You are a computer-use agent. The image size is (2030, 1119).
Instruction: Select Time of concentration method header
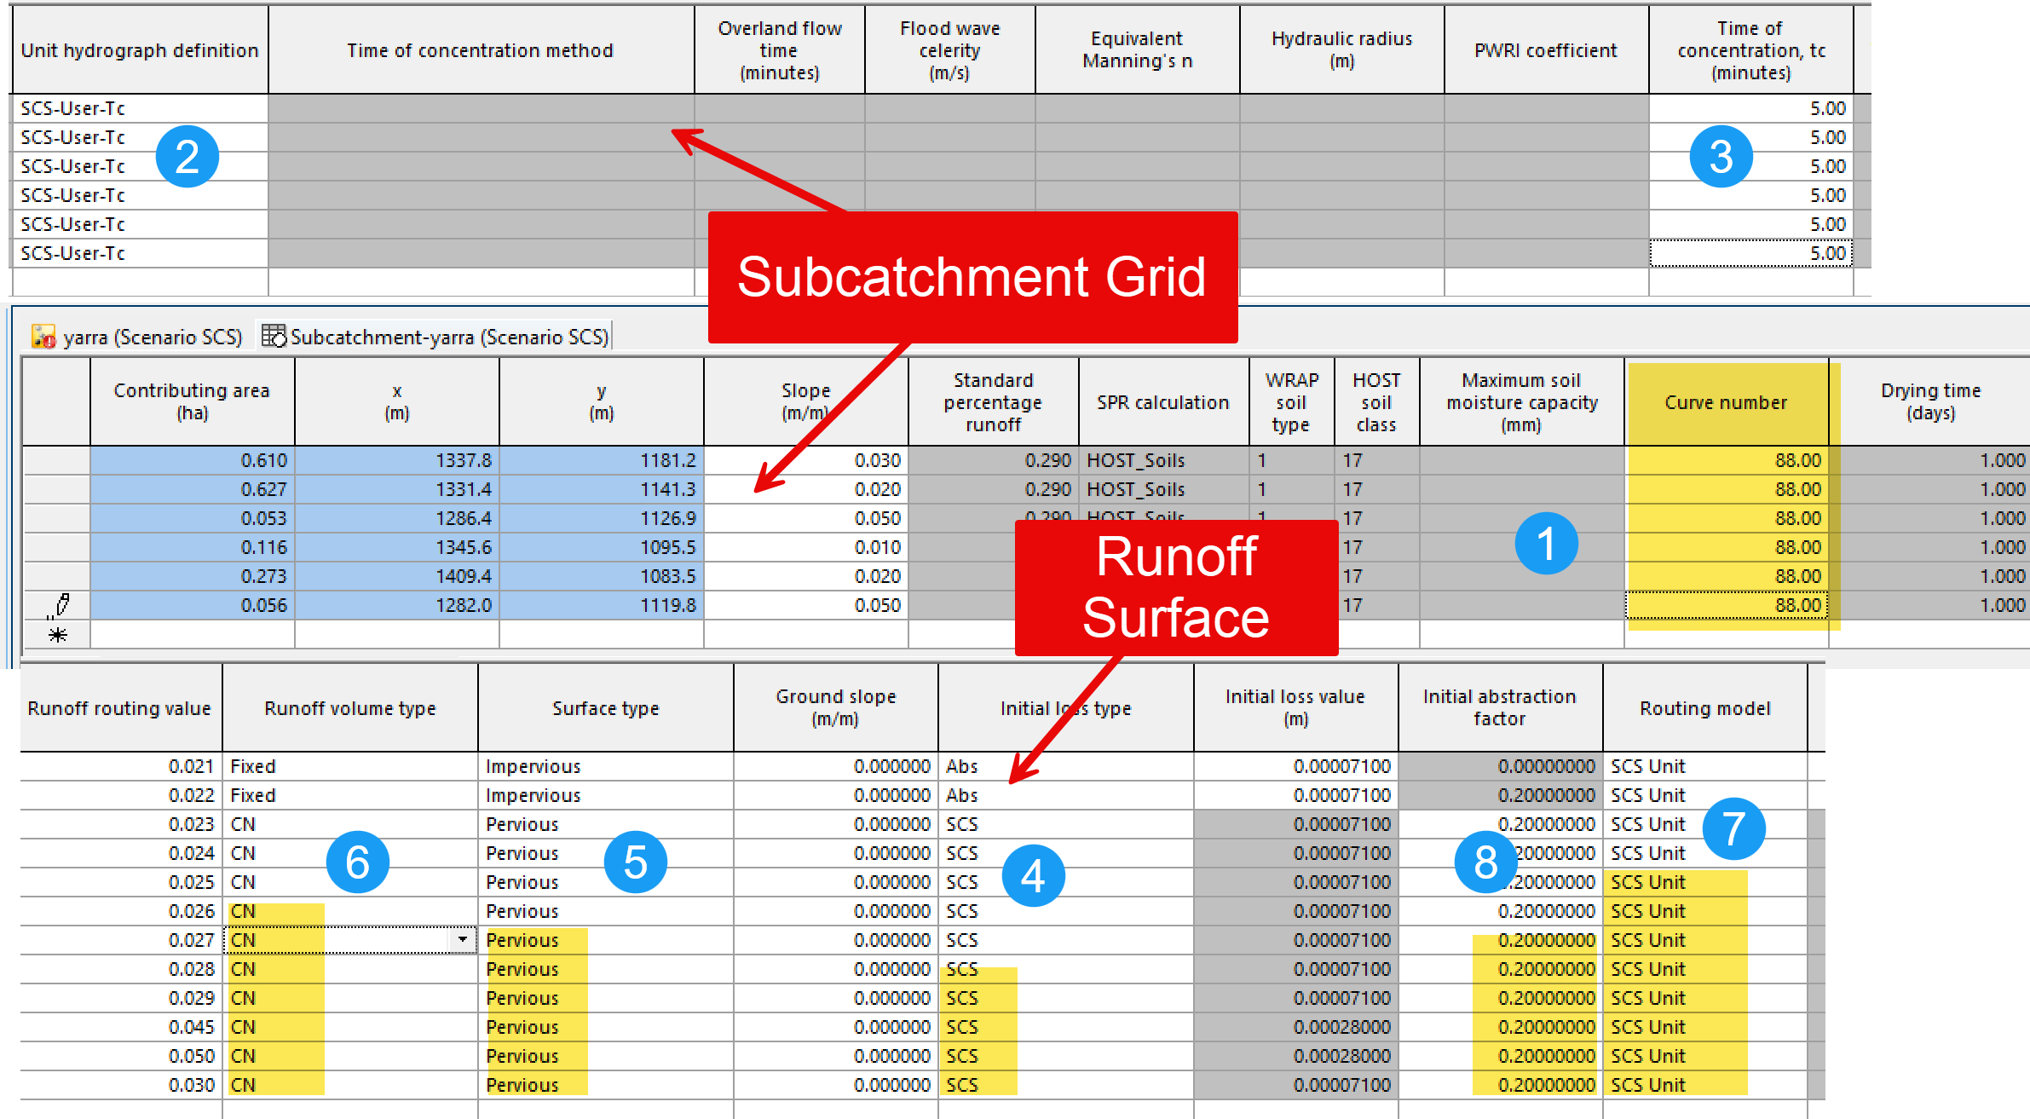pyautogui.click(x=480, y=50)
